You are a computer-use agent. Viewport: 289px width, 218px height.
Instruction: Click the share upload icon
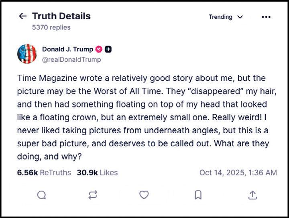point(252,195)
